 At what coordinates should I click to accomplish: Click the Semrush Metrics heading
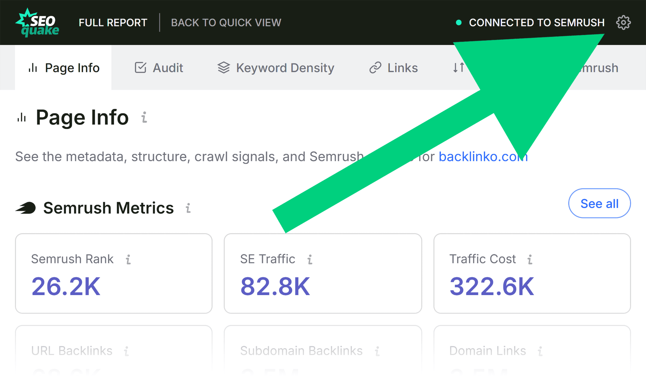click(109, 208)
